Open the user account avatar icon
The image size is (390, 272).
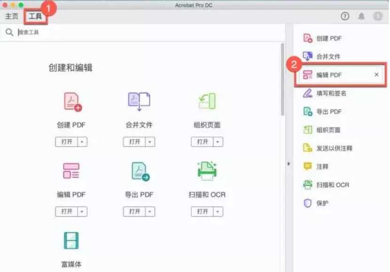pos(378,16)
